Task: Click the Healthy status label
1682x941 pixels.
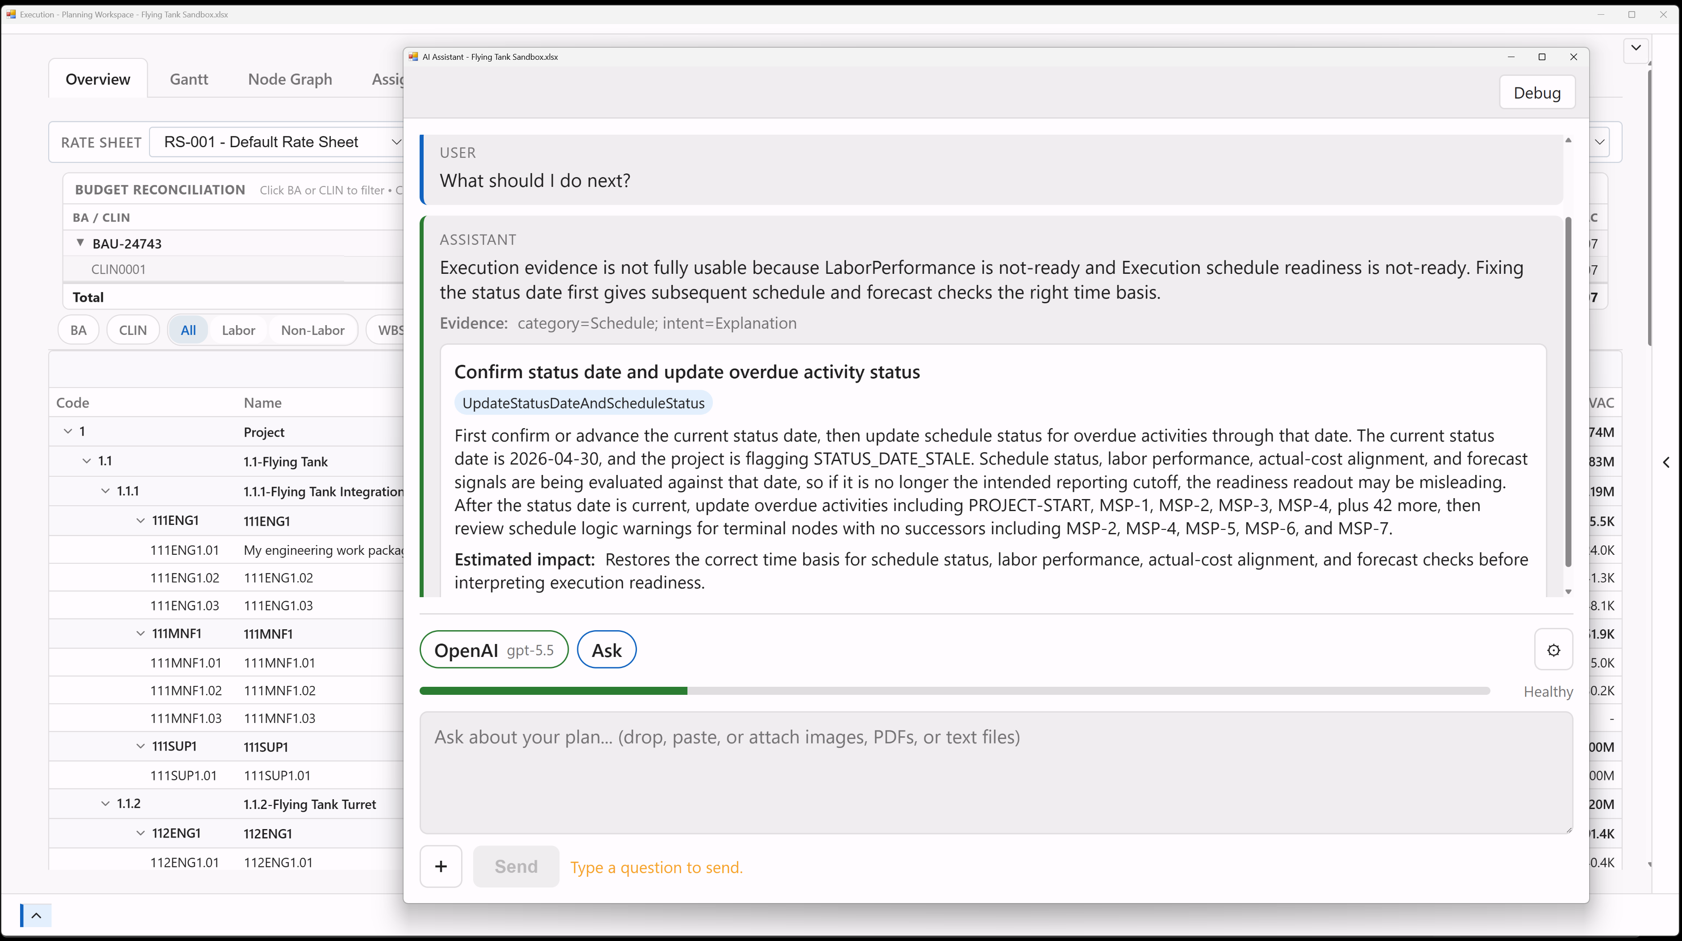Action: click(1548, 691)
